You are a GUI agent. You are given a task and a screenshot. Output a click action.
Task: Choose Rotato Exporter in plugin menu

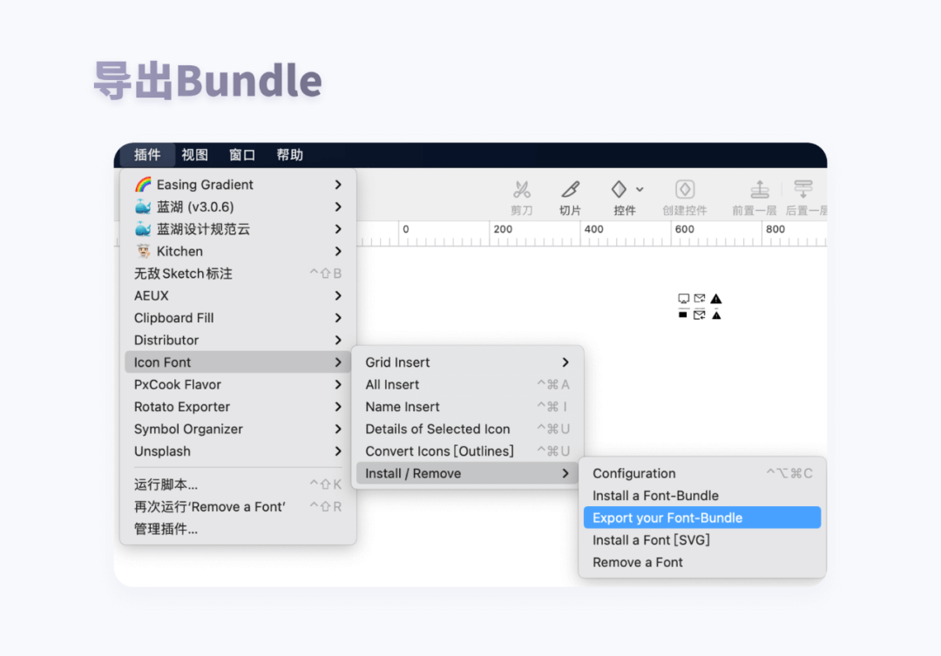pyautogui.click(x=238, y=406)
